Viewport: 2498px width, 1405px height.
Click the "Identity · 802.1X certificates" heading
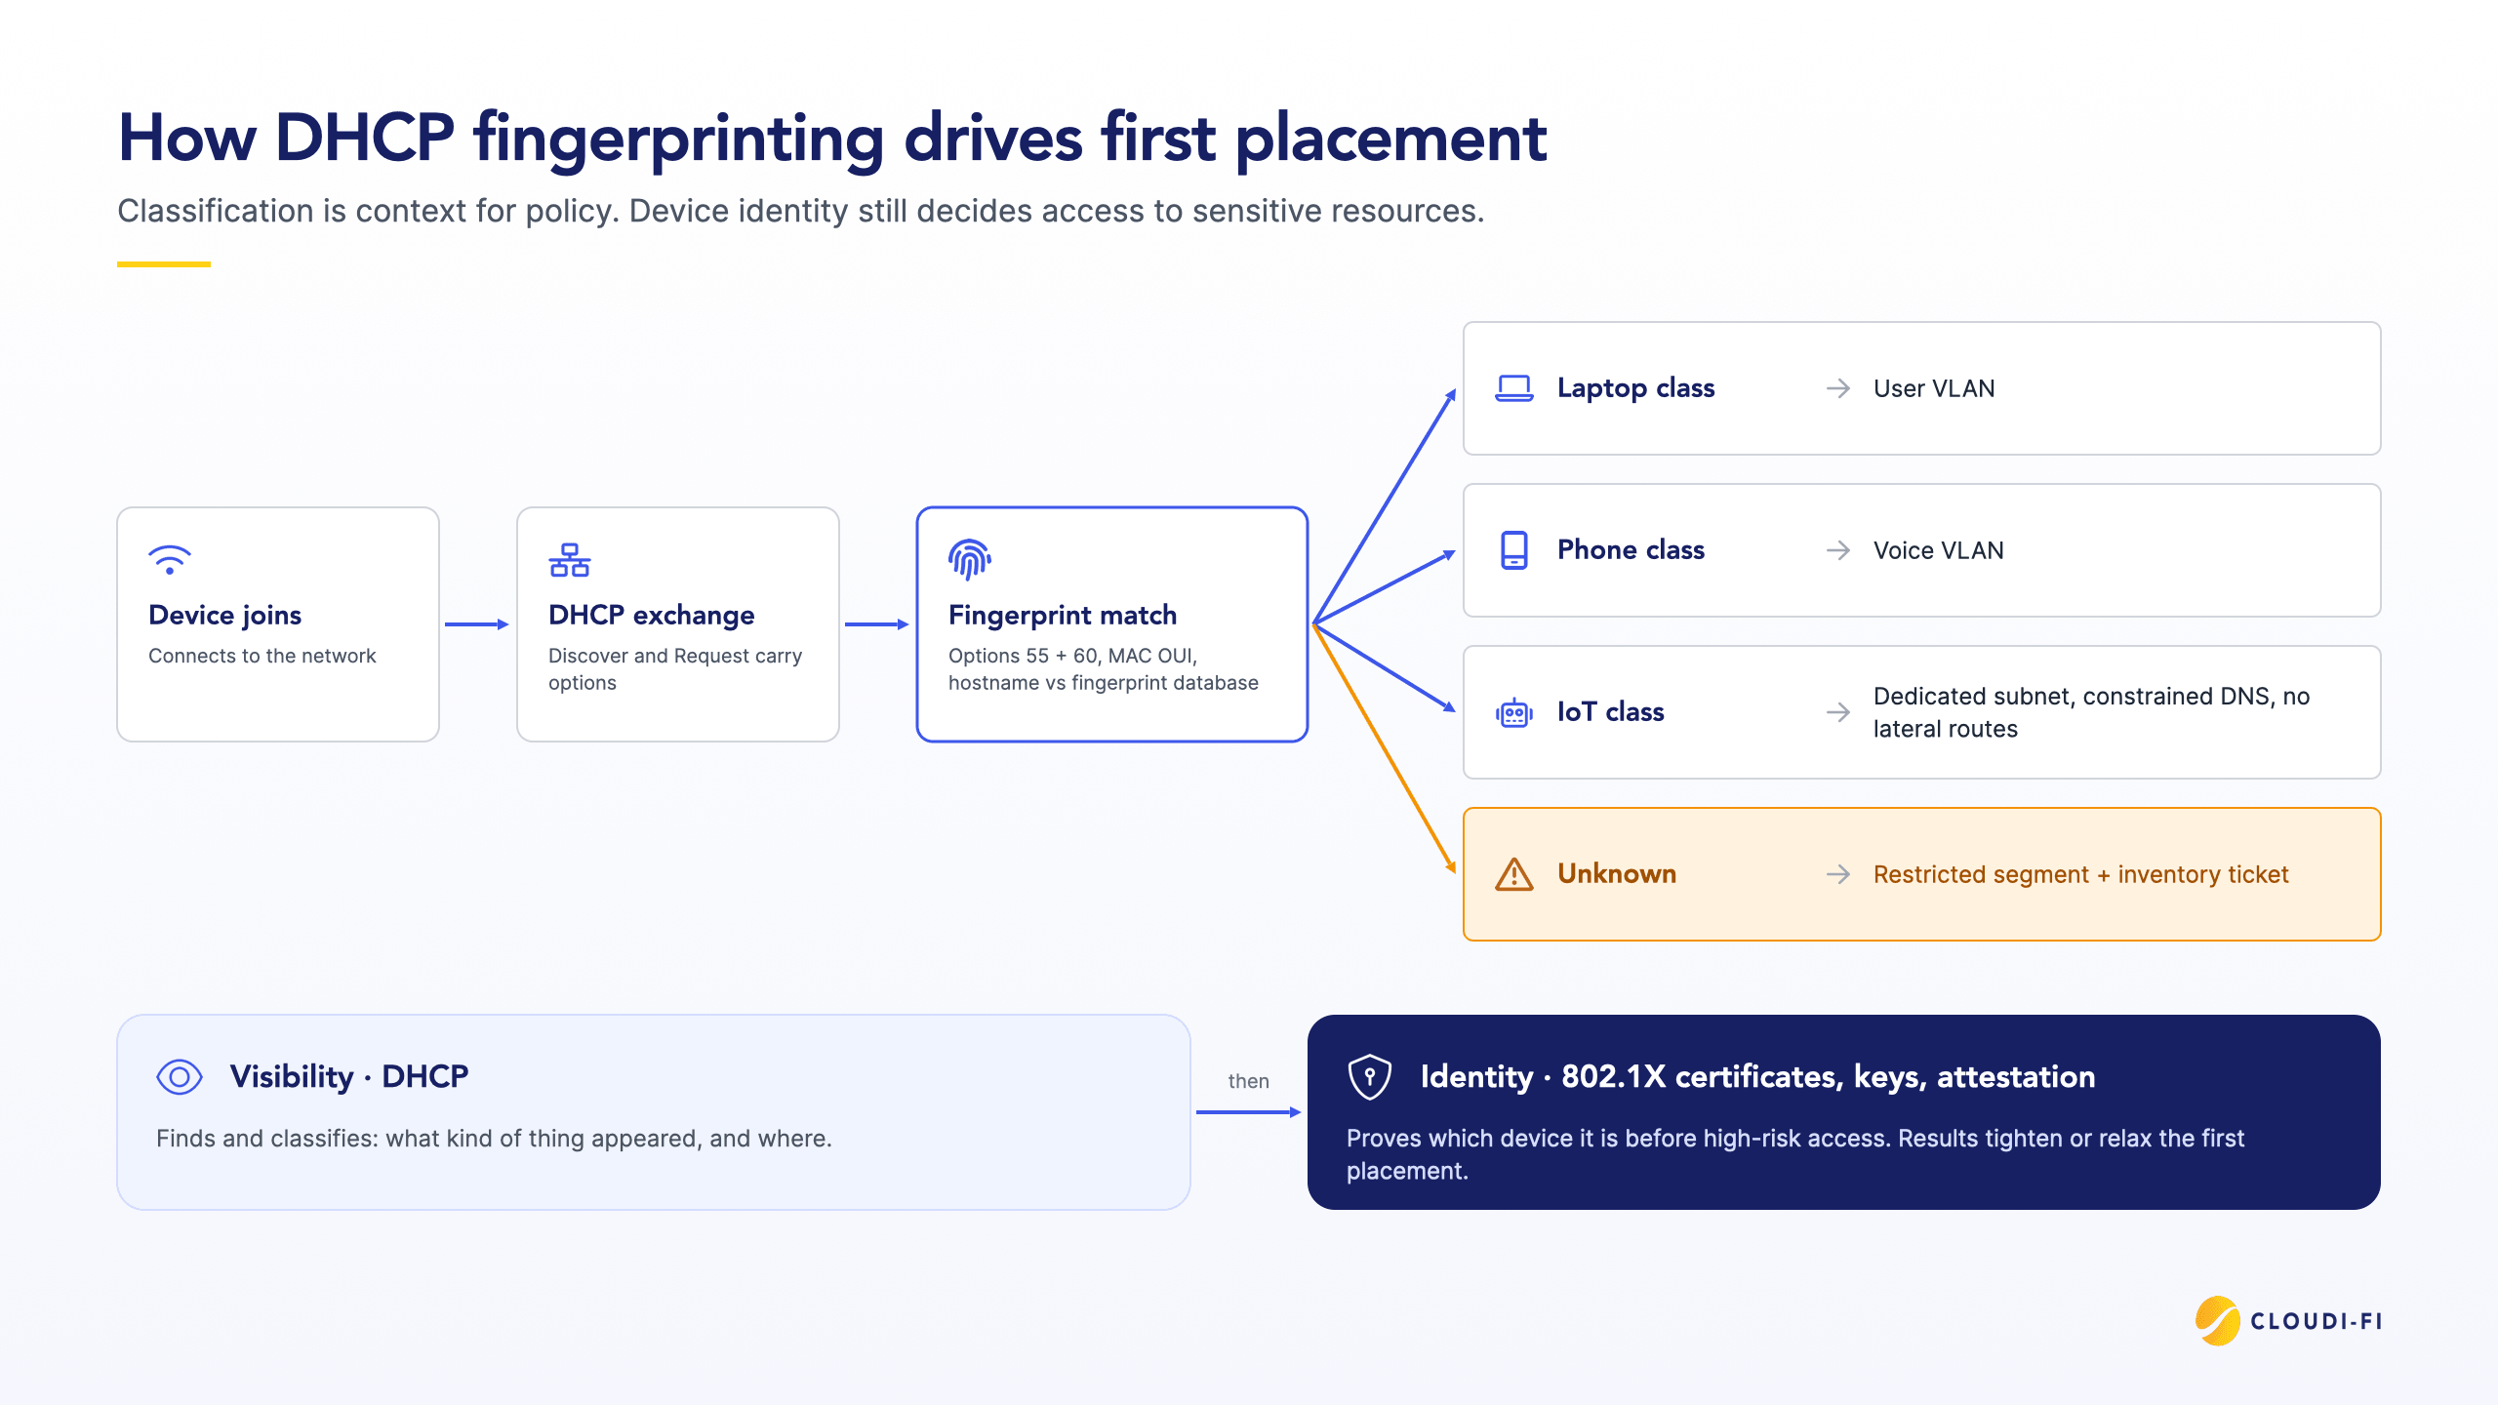coord(1758,1076)
